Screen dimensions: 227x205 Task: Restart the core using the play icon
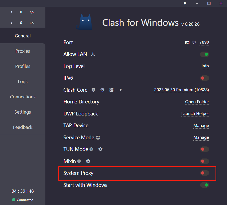(121, 90)
